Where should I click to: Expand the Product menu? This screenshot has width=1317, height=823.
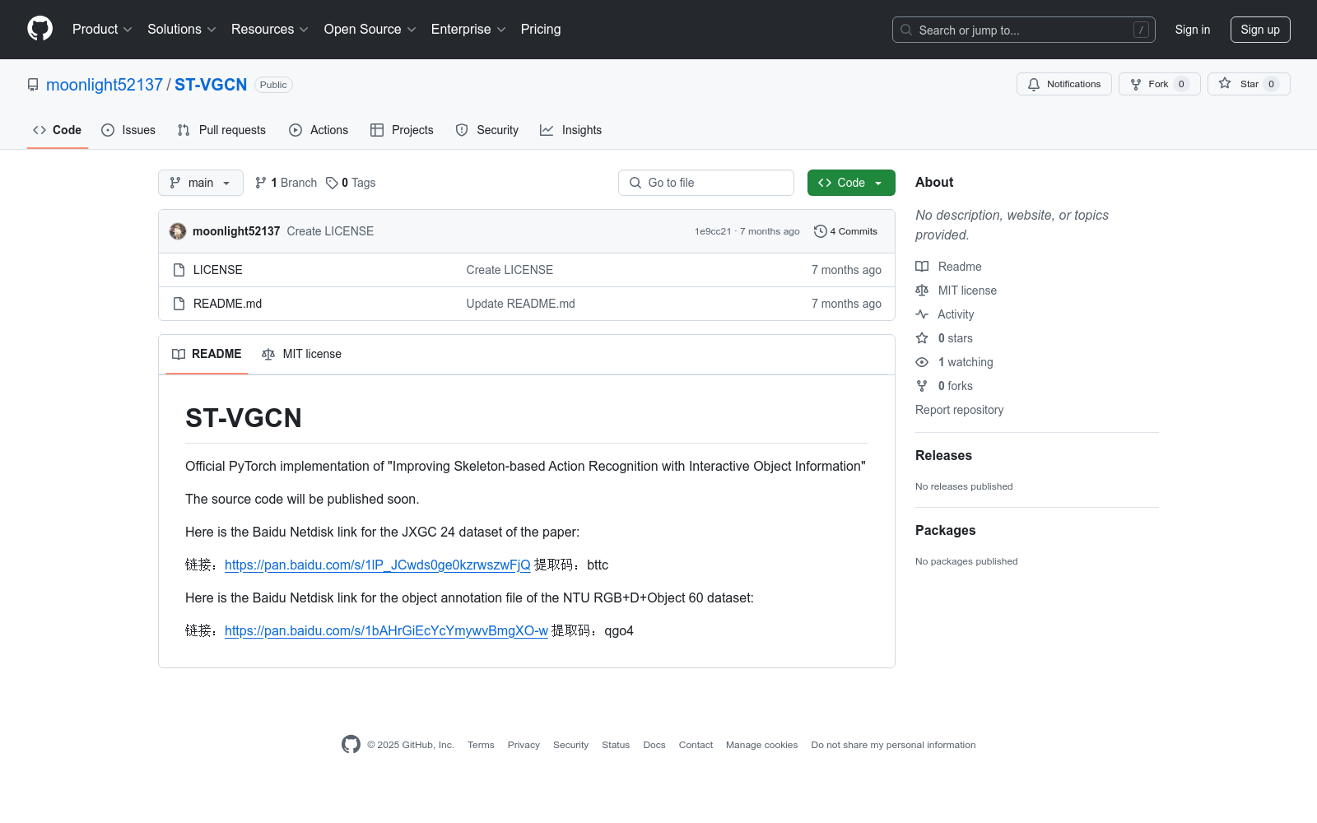(102, 29)
